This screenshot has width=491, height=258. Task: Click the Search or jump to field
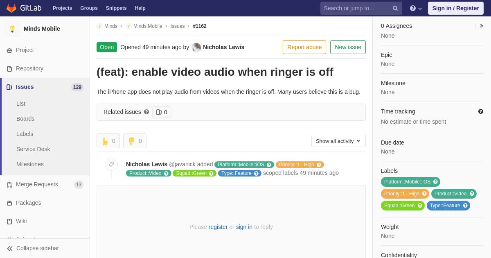[361, 8]
